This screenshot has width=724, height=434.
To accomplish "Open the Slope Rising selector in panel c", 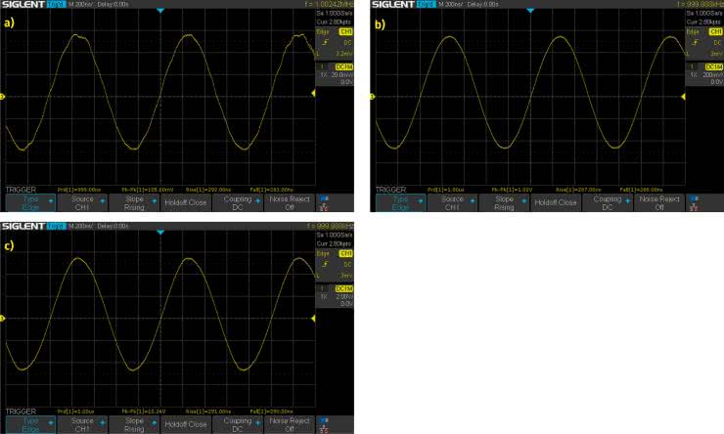I will pos(135,424).
